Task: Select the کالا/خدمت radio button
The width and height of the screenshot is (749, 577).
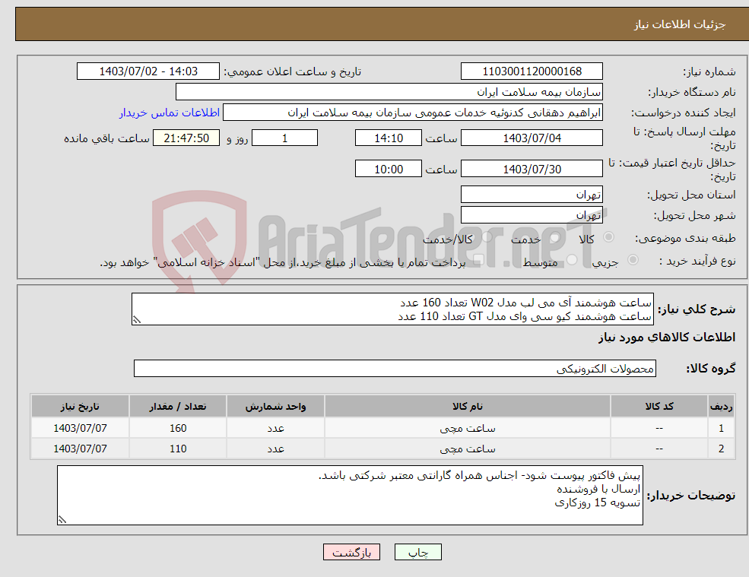Action: pos(487,237)
